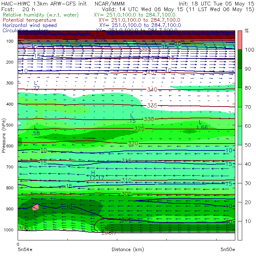Click the '320' potential temperature contour label
This screenshot has height=256, width=256.
click(133, 144)
